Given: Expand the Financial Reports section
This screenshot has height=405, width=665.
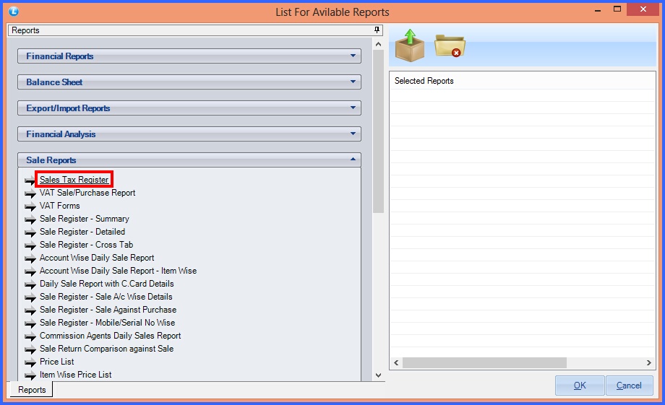Looking at the screenshot, I should click(x=189, y=56).
